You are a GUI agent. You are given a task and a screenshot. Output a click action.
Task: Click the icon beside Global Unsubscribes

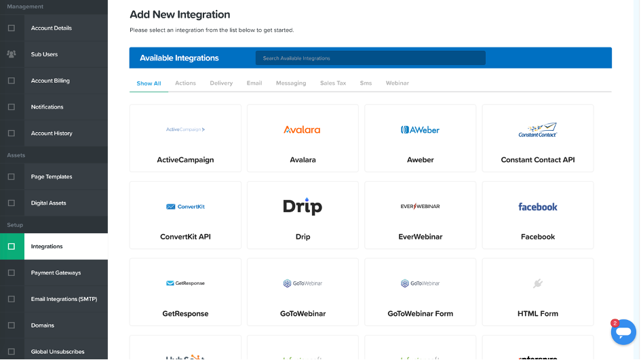tap(12, 352)
